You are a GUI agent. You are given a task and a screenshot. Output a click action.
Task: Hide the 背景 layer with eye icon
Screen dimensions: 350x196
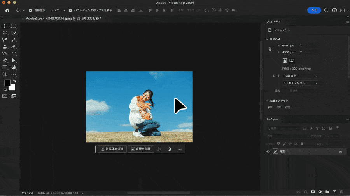[268, 151]
